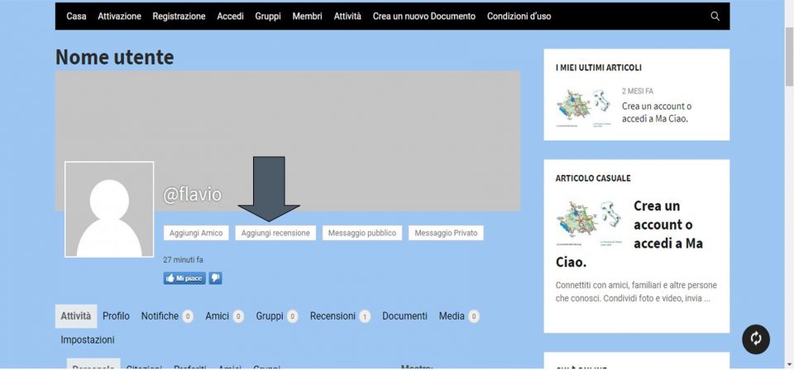Open Attività in the top navigation bar

(347, 17)
